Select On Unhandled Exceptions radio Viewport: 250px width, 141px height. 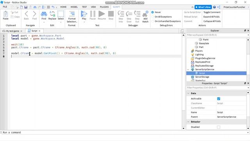click(153, 21)
